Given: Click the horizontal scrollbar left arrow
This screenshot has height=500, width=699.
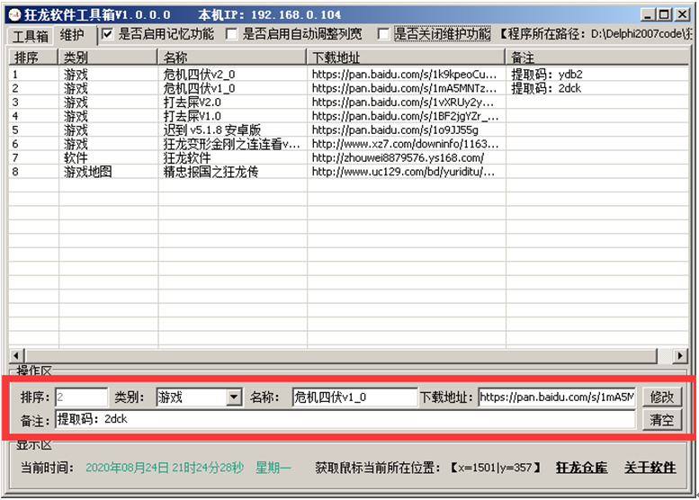Looking at the screenshot, I should tap(14, 356).
